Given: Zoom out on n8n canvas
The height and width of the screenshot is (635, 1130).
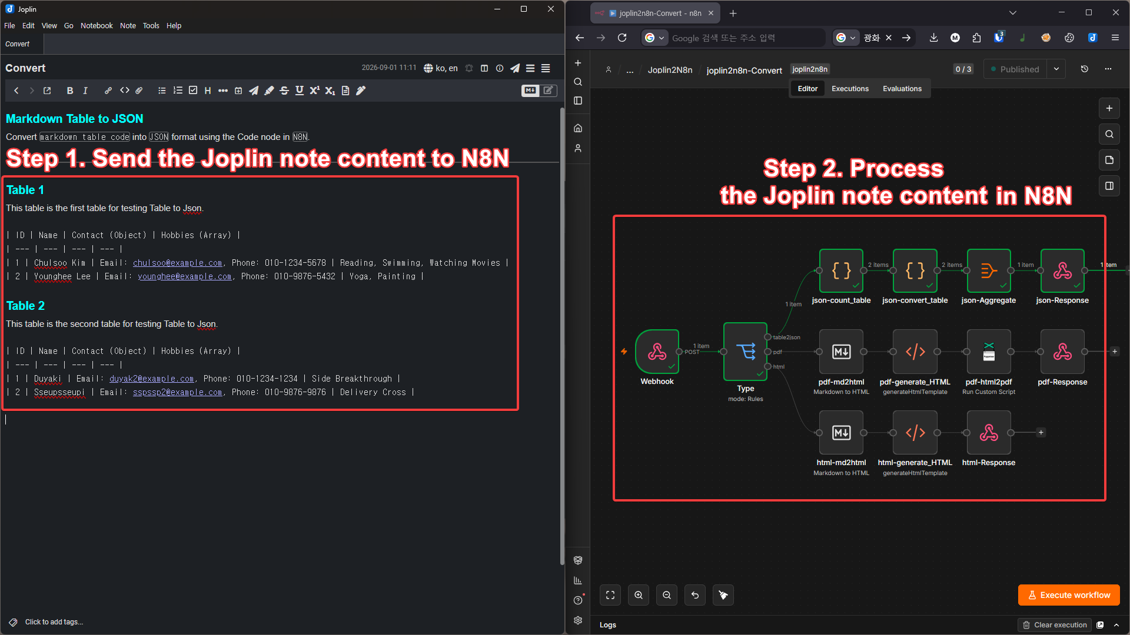Looking at the screenshot, I should (x=667, y=595).
